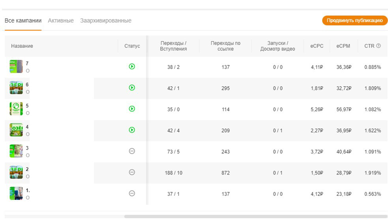
Task: Open the Заархивированные tab
Action: tap(106, 20)
